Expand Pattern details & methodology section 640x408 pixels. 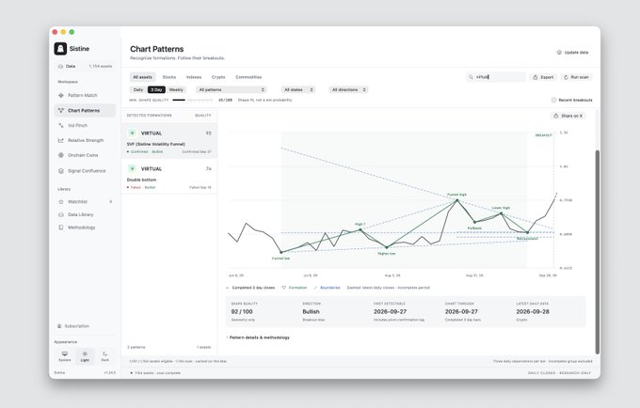(258, 337)
